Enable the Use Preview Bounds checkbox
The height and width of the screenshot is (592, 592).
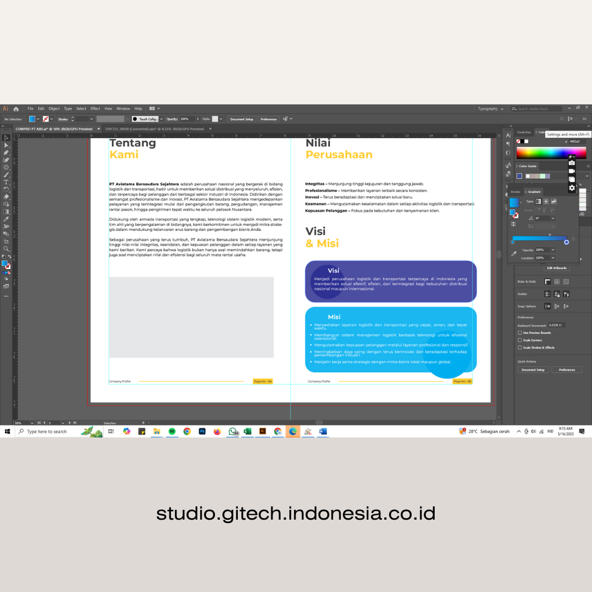click(x=520, y=333)
